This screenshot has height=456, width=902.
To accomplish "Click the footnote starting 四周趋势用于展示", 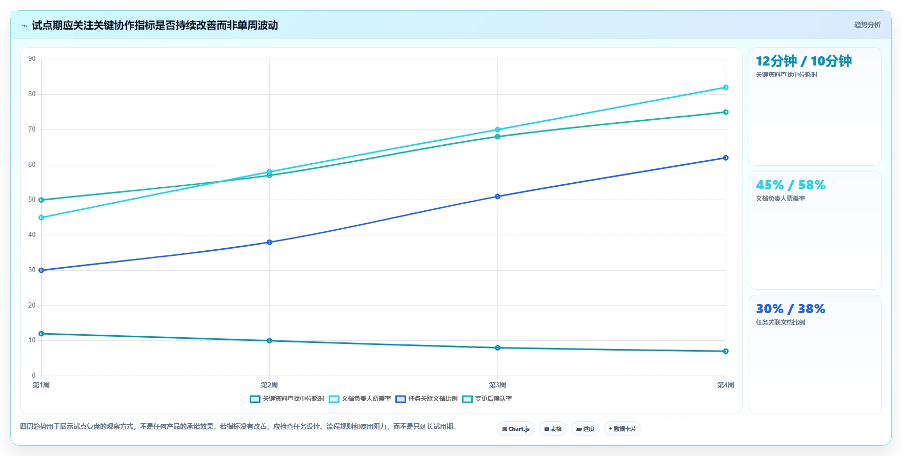I will 239,426.
